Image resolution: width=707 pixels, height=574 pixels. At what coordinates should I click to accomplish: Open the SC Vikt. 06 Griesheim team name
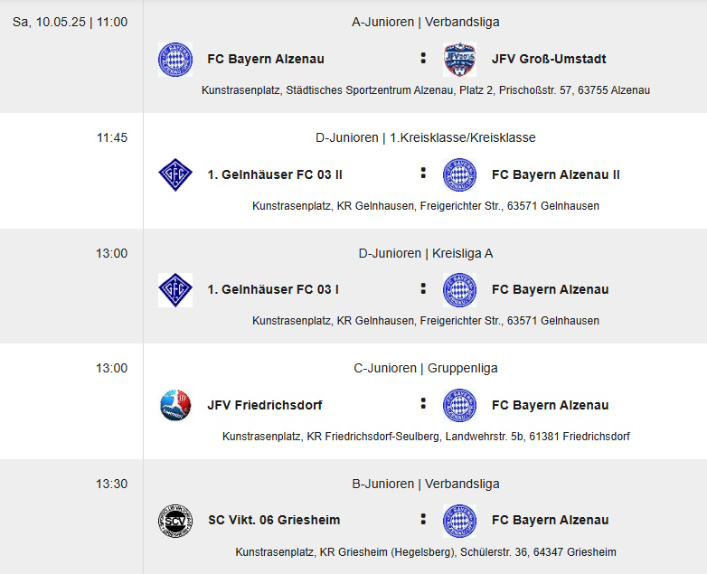pos(274,520)
